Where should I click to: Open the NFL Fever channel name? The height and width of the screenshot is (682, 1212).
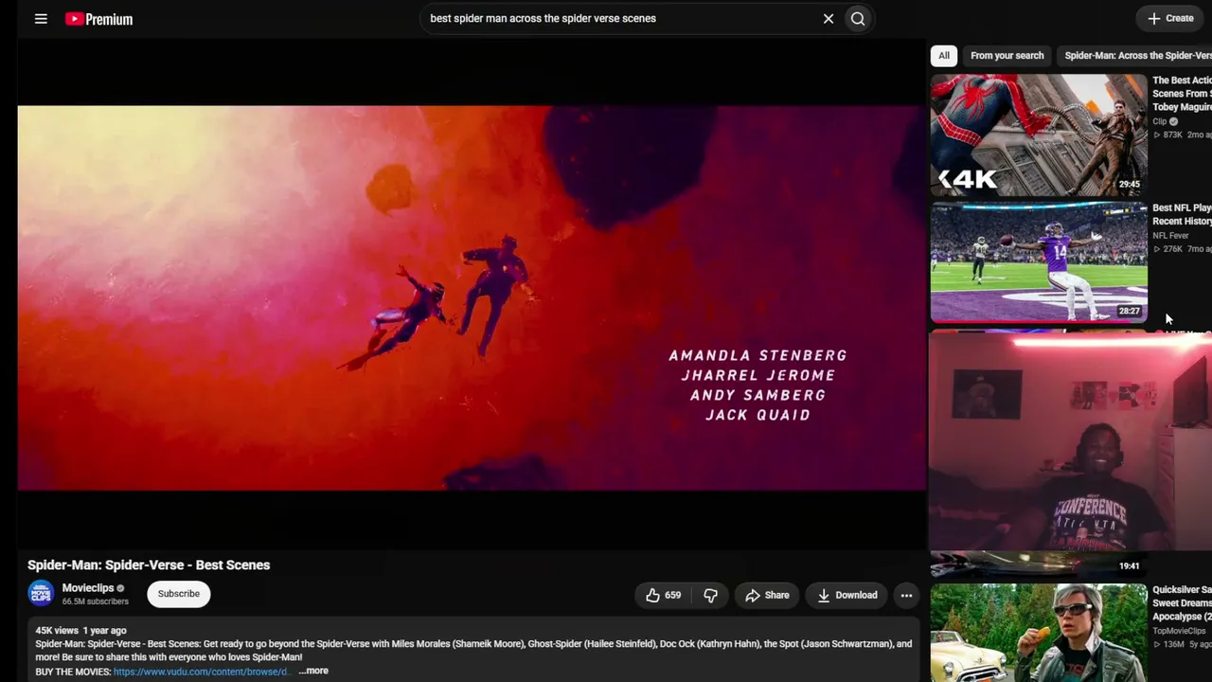[x=1170, y=236]
